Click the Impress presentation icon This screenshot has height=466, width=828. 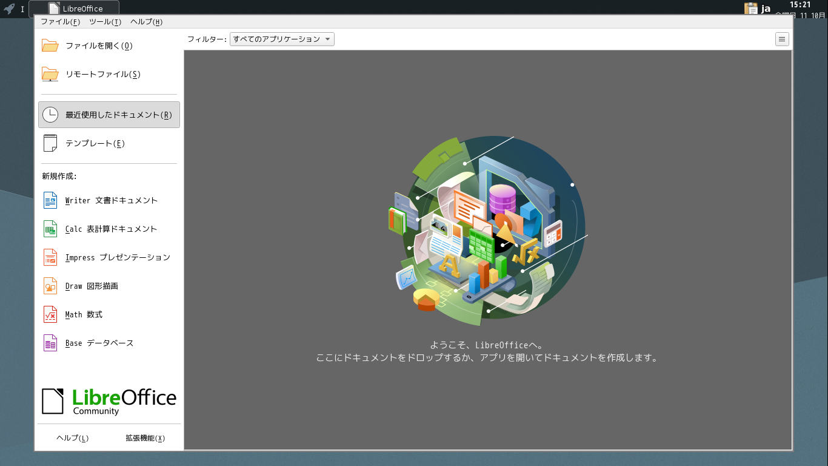tap(50, 257)
